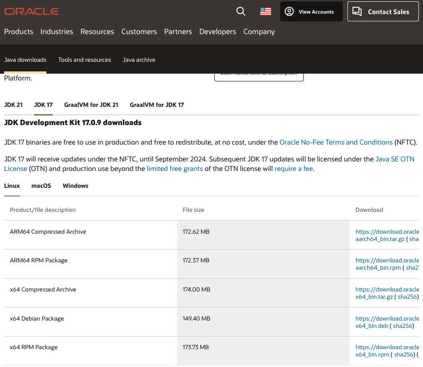The height and width of the screenshot is (367, 423).
Task: Open the Products menu
Action: pyautogui.click(x=19, y=31)
